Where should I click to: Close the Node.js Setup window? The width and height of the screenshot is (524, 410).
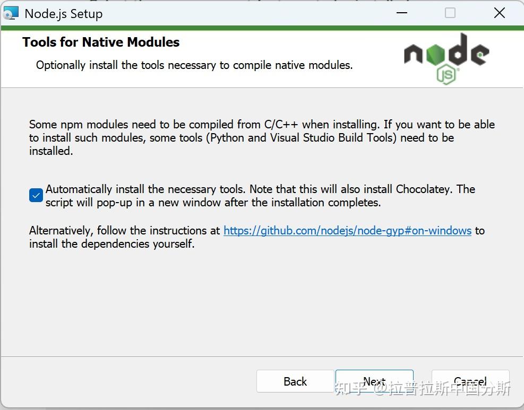(x=499, y=13)
